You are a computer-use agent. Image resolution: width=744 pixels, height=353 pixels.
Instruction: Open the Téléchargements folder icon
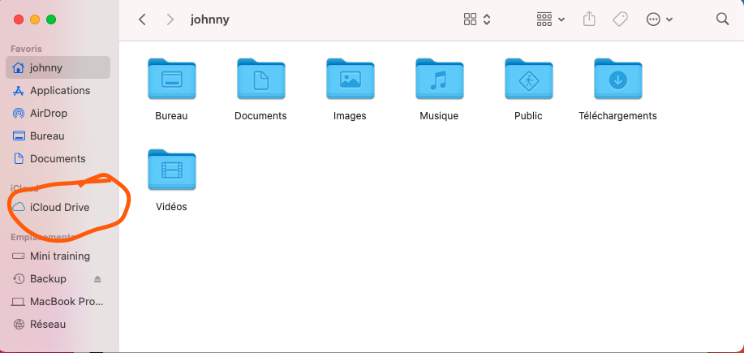pos(617,80)
